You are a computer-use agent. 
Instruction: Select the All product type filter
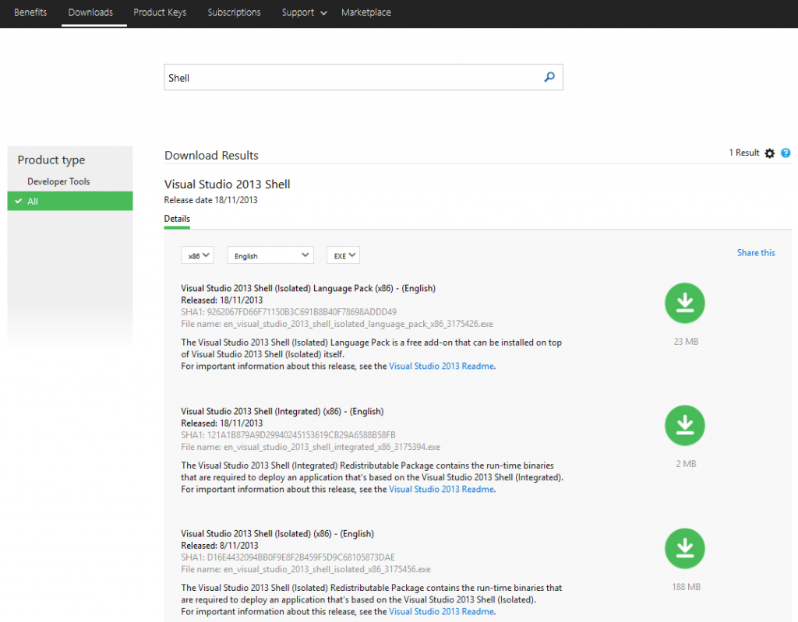pos(70,201)
